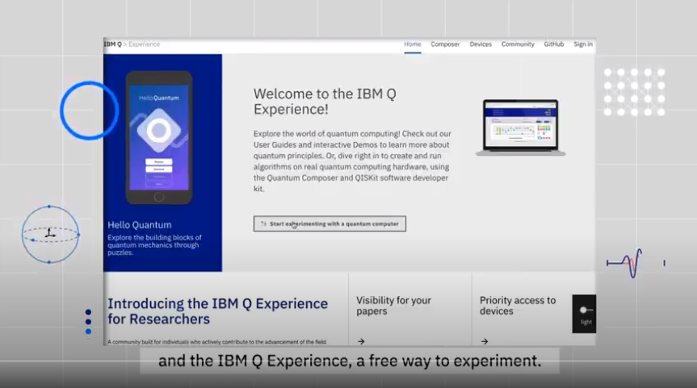
Task: Open the Home tab in navigation
Action: coord(413,44)
